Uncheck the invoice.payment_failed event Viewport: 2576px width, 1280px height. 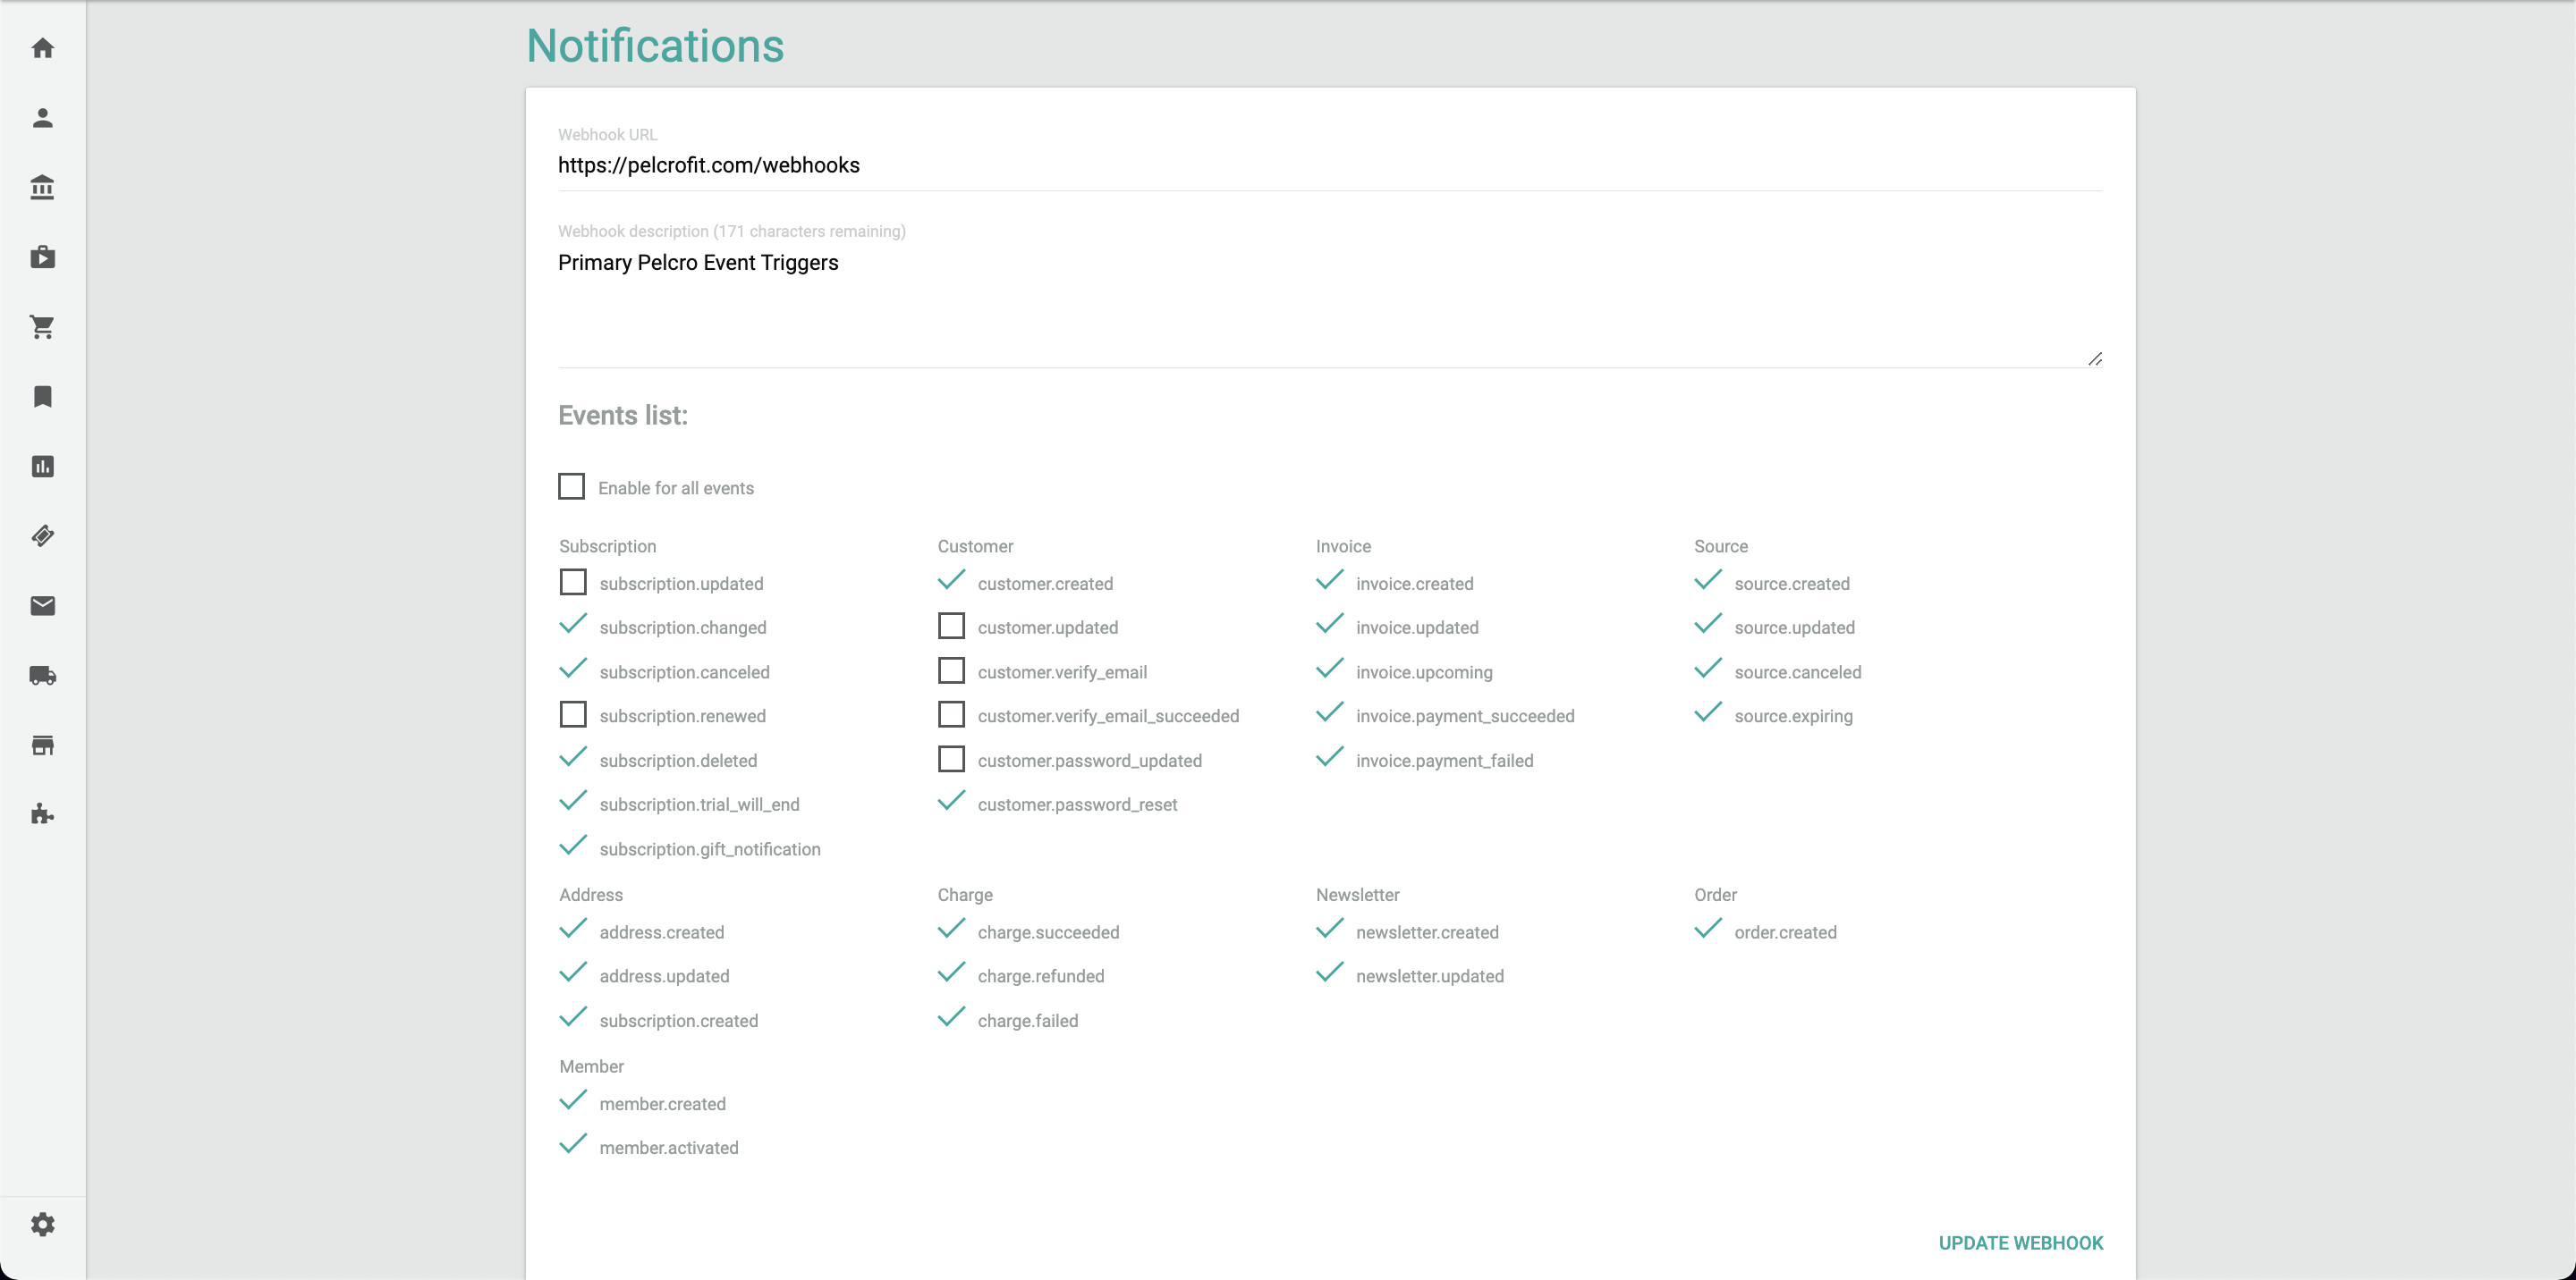(1329, 758)
